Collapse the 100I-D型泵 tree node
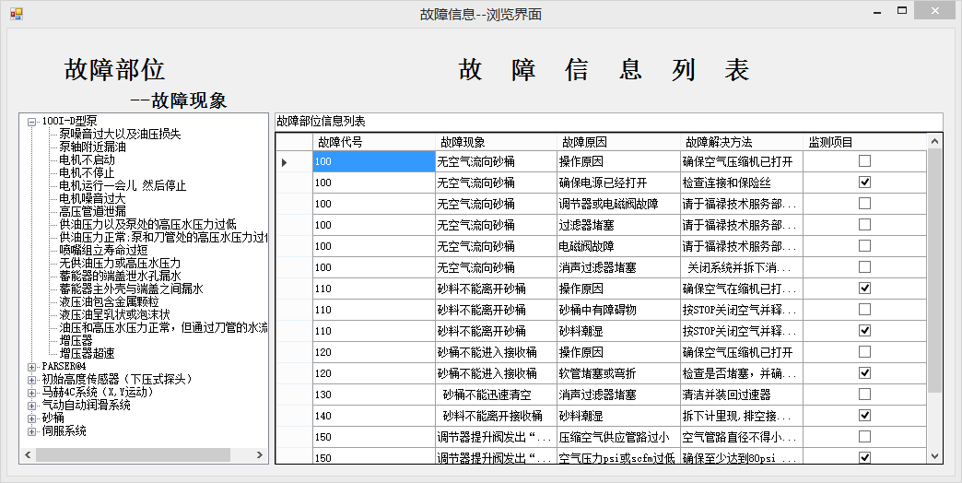962x483 pixels. pyautogui.click(x=32, y=121)
